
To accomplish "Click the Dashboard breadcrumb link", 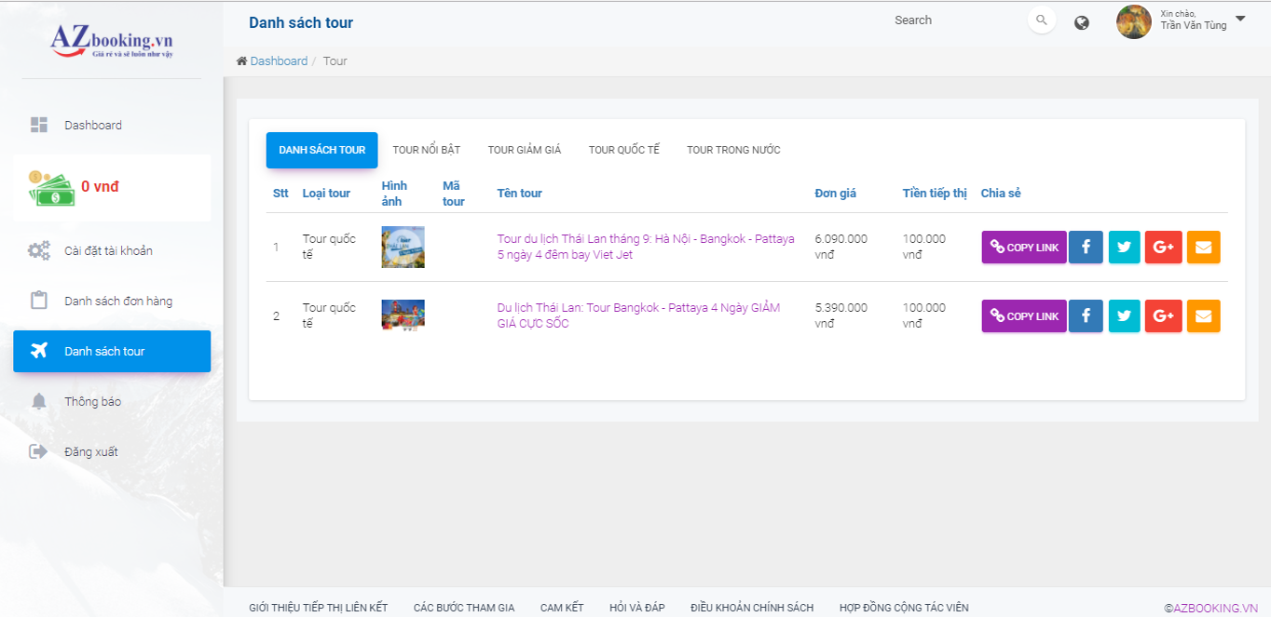I will 278,61.
